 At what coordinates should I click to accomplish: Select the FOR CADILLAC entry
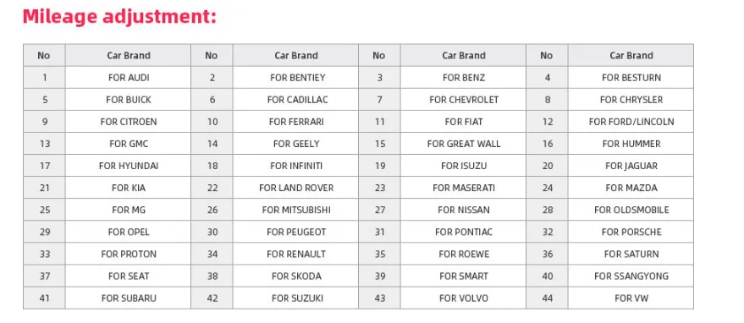[x=295, y=100]
